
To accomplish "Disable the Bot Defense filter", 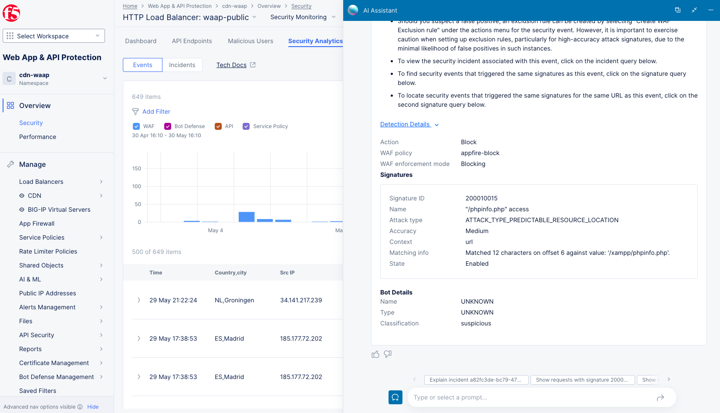I will pyautogui.click(x=168, y=126).
